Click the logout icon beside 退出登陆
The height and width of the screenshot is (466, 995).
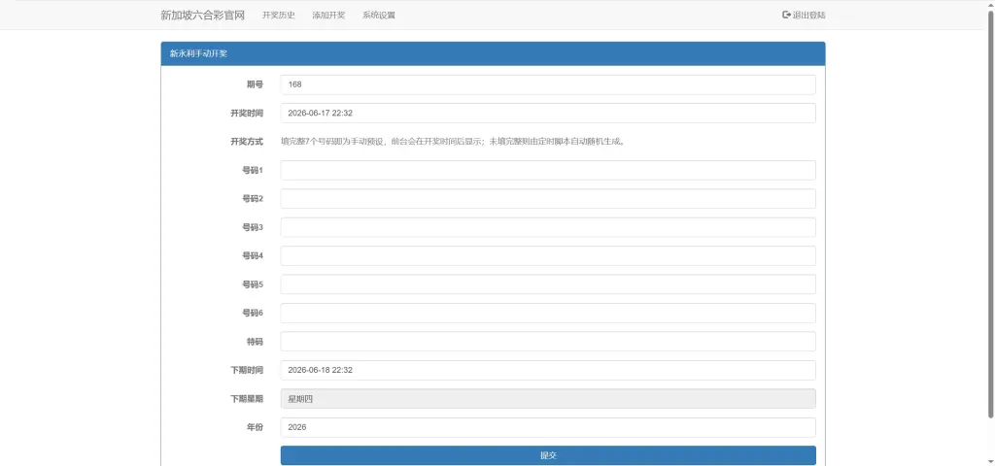786,15
